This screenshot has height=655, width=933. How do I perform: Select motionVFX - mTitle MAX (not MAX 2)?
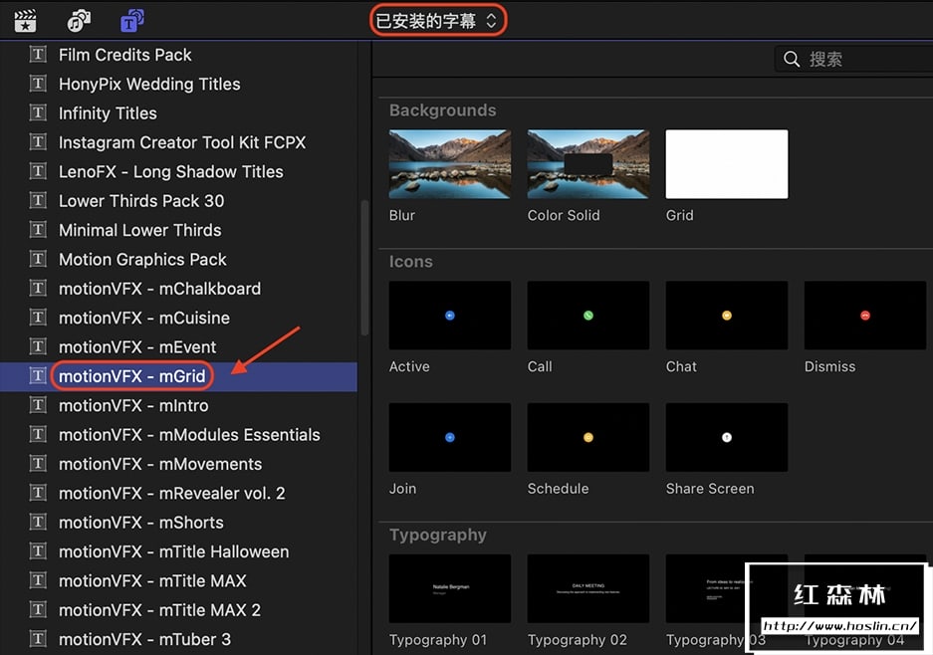point(178,580)
